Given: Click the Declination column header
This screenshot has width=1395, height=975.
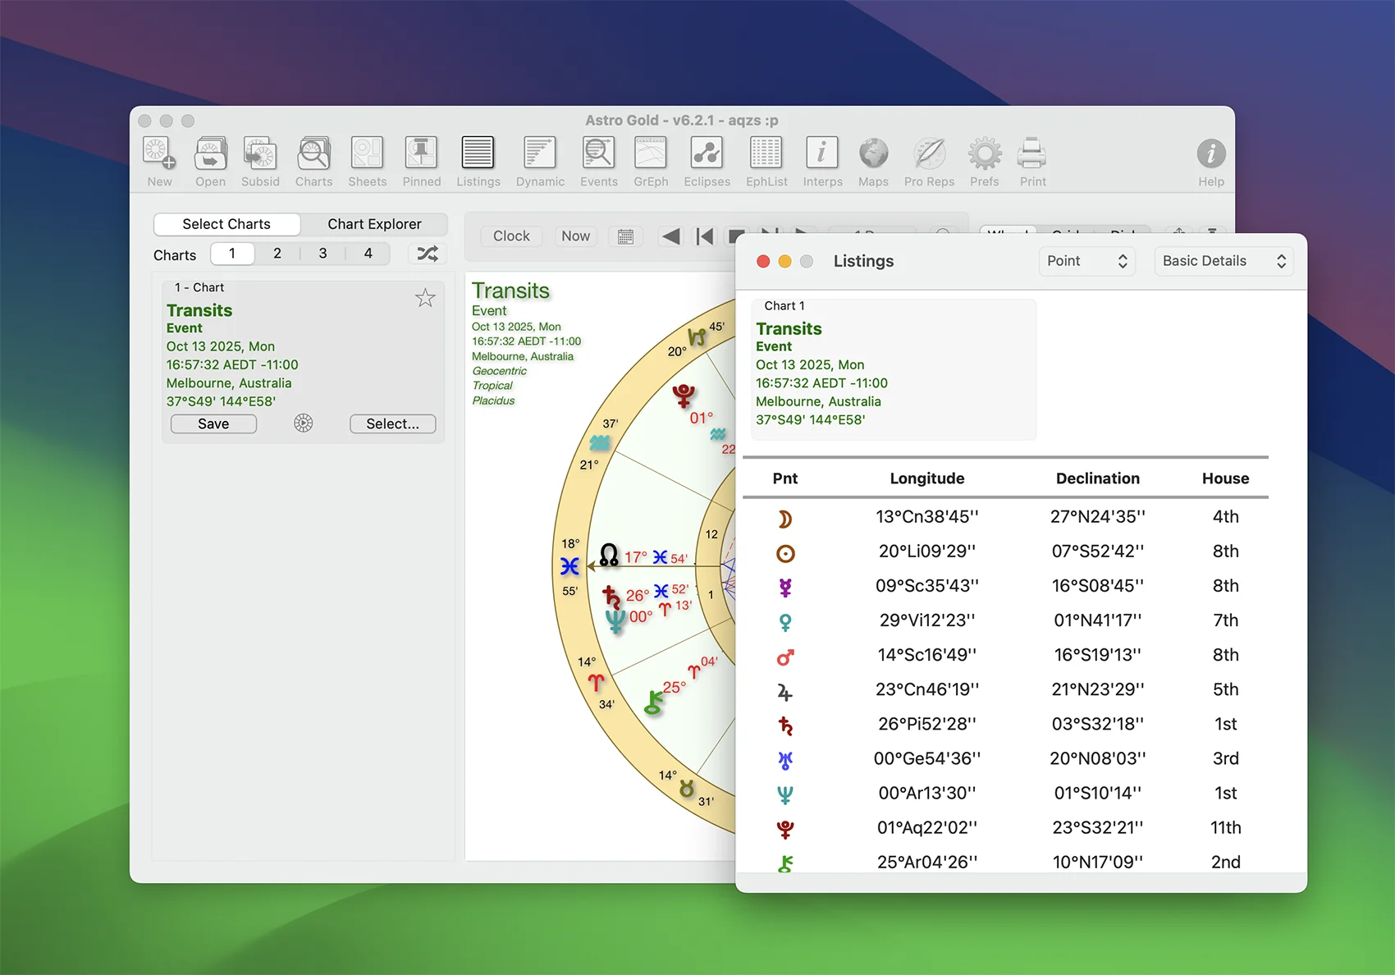Looking at the screenshot, I should (1098, 478).
